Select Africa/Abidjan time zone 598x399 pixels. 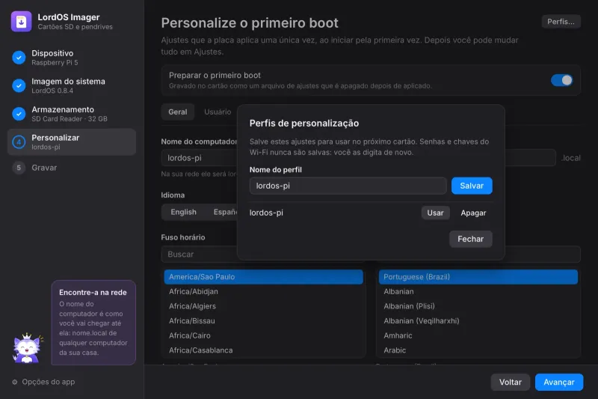click(x=264, y=292)
